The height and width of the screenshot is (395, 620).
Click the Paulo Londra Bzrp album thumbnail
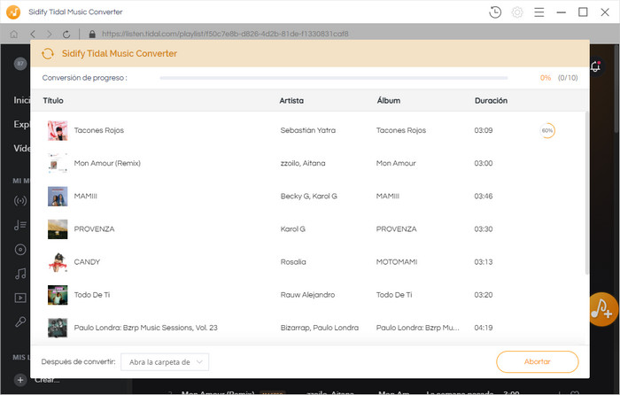pos(58,328)
